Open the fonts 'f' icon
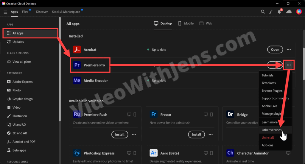This screenshot has height=164, width=305. (x=271, y=12)
